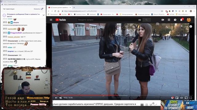
Task: Open the Начальная страница bookmark
Action: pos(143,14)
